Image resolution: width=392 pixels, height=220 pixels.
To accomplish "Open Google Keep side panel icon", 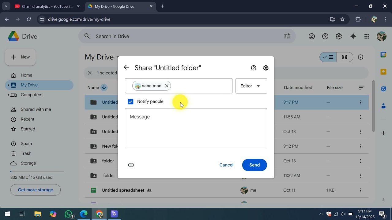I will 383,72.
